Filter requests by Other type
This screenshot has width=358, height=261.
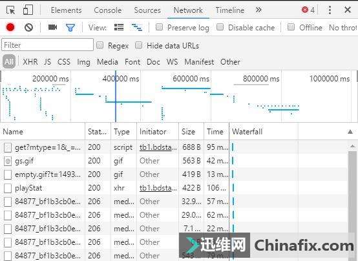230,62
